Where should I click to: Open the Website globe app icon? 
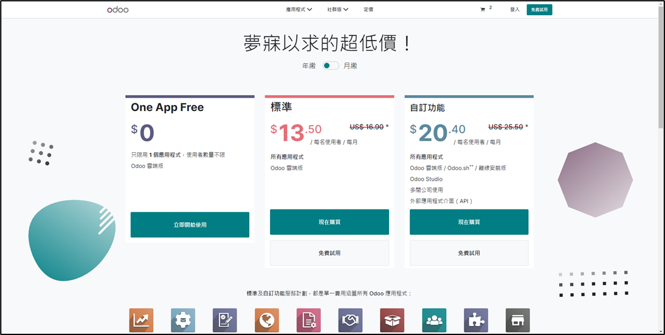(x=267, y=320)
